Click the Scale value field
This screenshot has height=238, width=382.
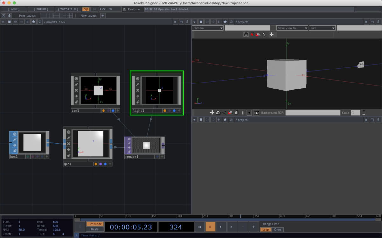(x=356, y=113)
